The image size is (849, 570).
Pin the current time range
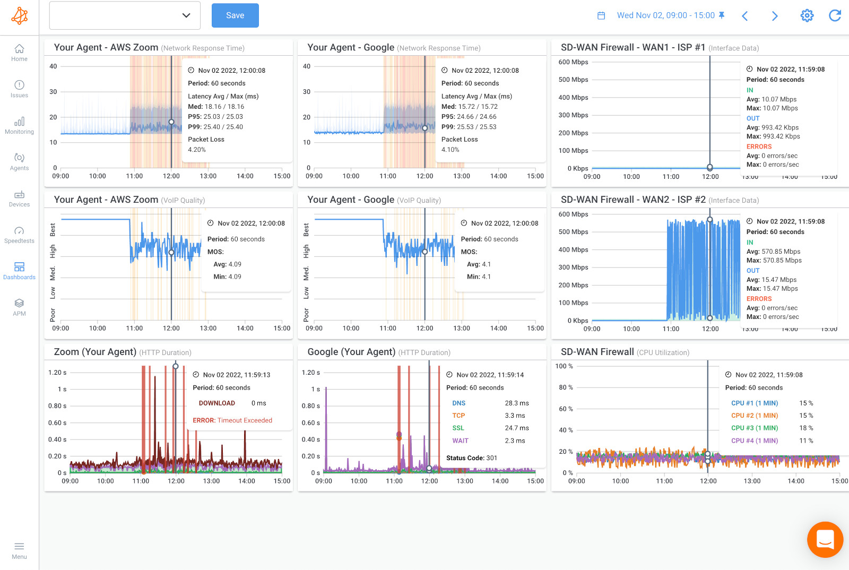pyautogui.click(x=721, y=15)
